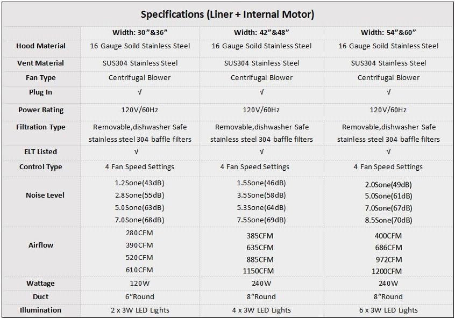The width and height of the screenshot is (455, 319).
Task: Click the ELT Listed checkmark for 30"&36"
Action: (137, 152)
